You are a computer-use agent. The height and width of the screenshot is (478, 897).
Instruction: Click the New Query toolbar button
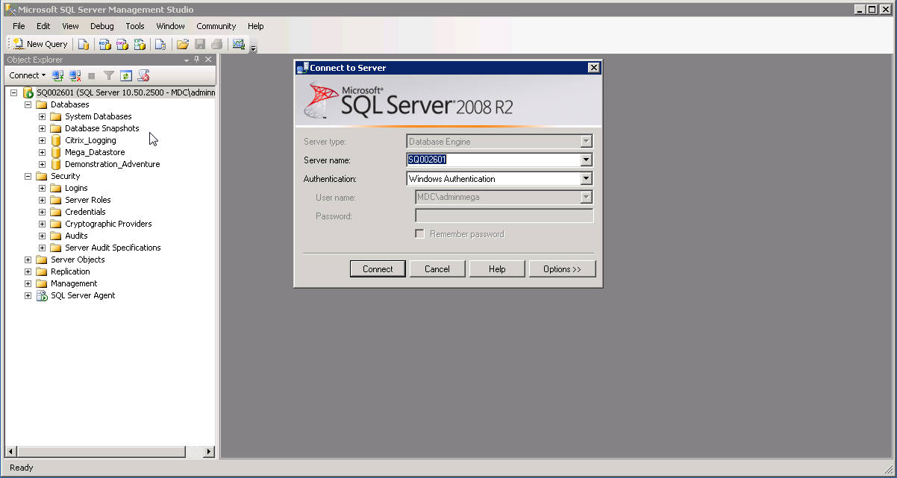(x=41, y=44)
